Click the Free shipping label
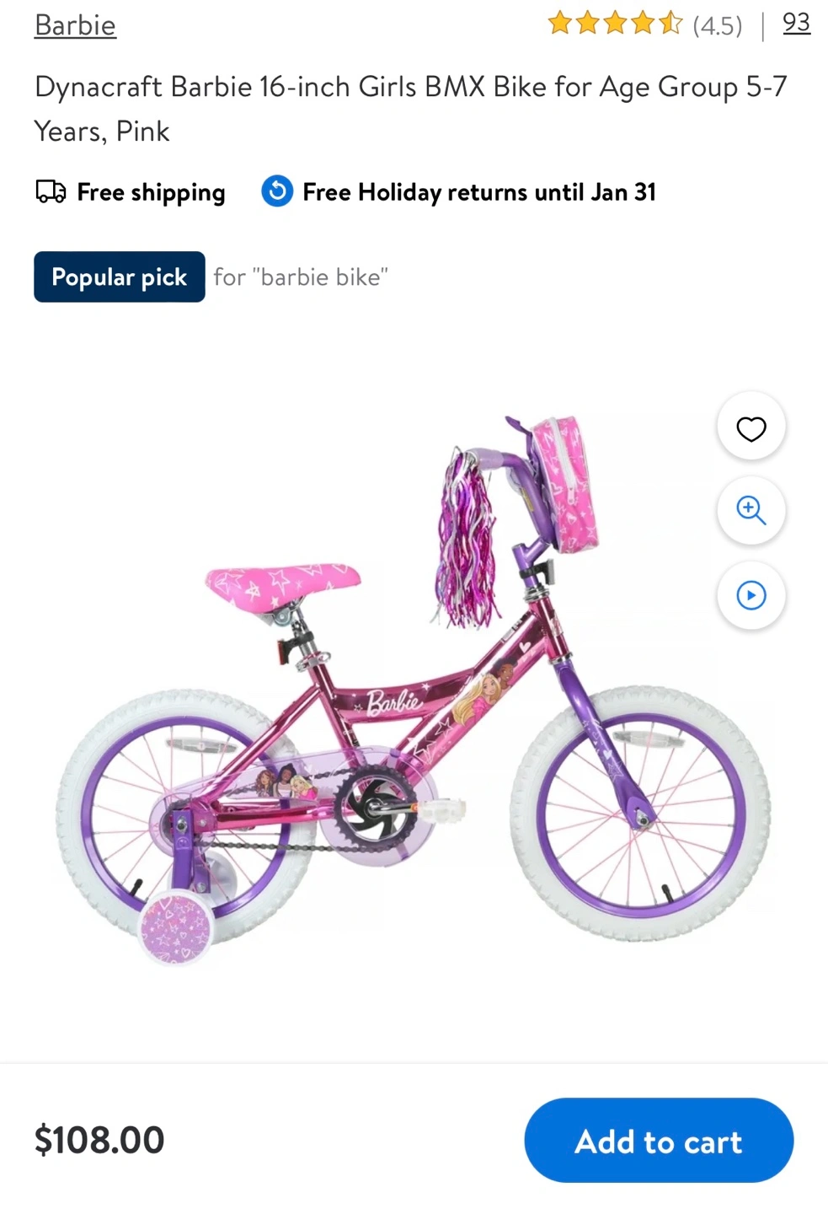 pos(152,192)
